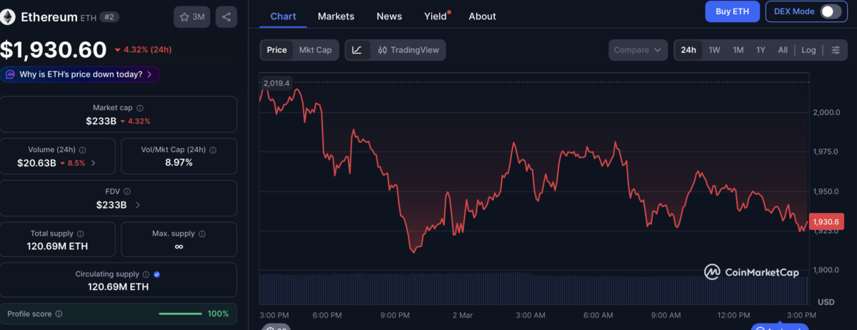Select the line chart icon
The width and height of the screenshot is (857, 330).
357,50
